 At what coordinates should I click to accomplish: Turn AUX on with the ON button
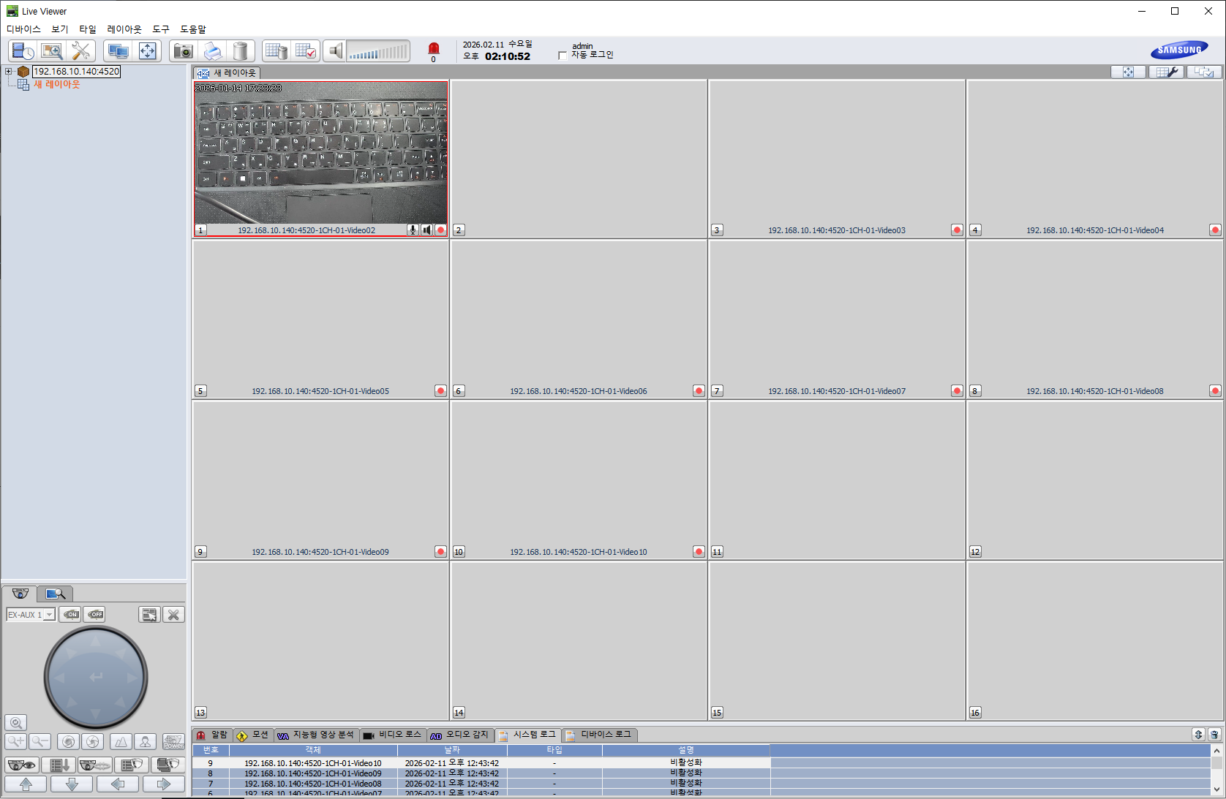[70, 615]
